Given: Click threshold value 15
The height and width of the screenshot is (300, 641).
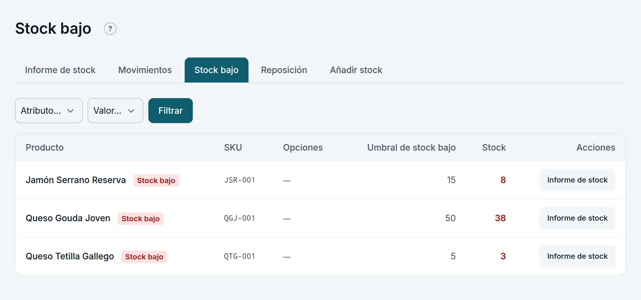Looking at the screenshot, I should point(451,180).
